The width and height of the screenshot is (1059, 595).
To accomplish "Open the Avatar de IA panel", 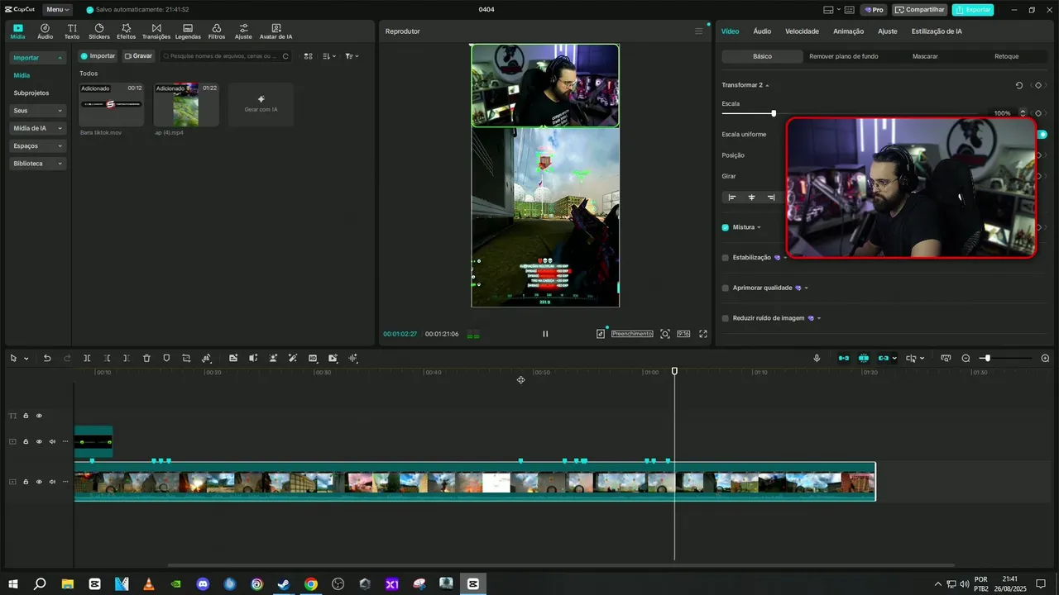I will coord(276,31).
